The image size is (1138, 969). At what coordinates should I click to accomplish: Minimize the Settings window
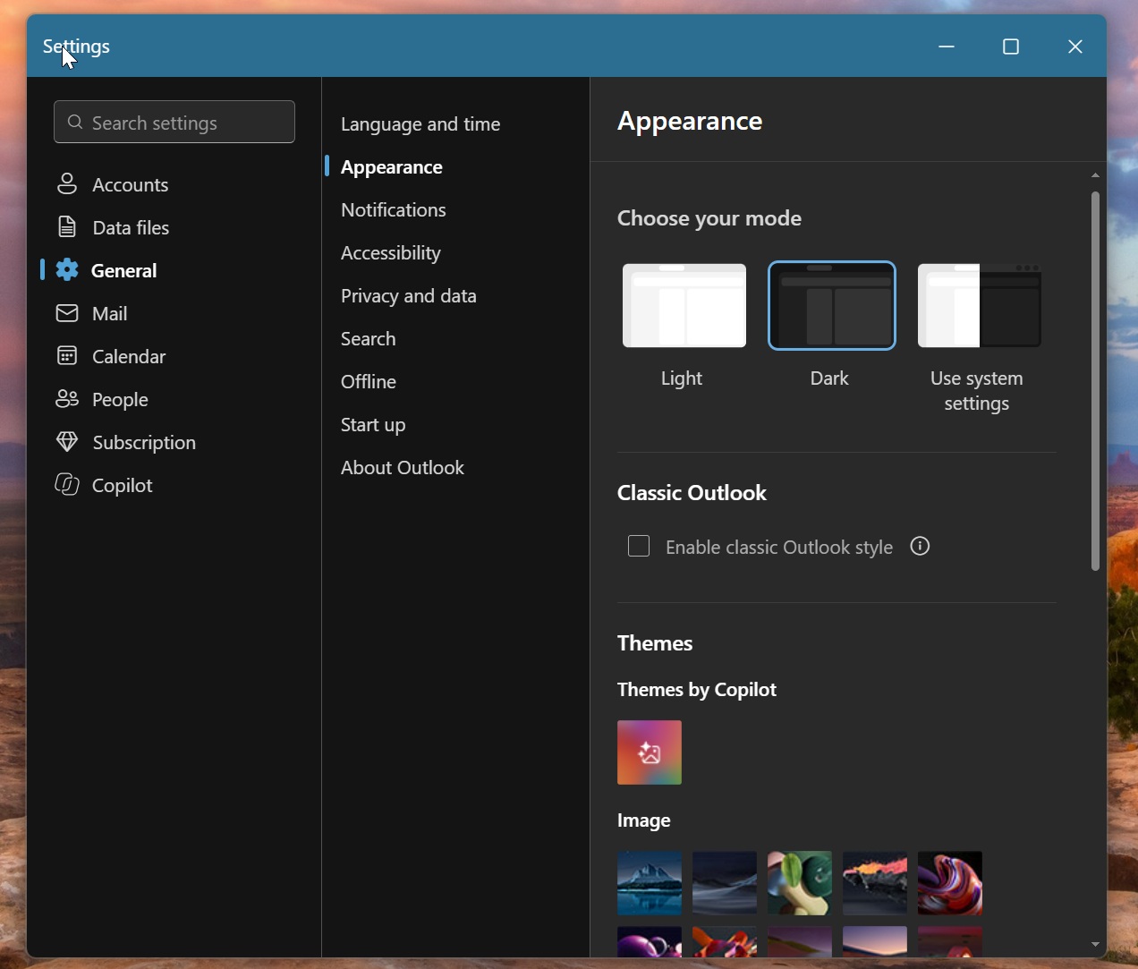pyautogui.click(x=947, y=47)
